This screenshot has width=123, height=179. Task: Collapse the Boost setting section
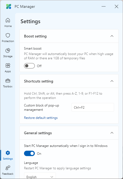coord(112,36)
